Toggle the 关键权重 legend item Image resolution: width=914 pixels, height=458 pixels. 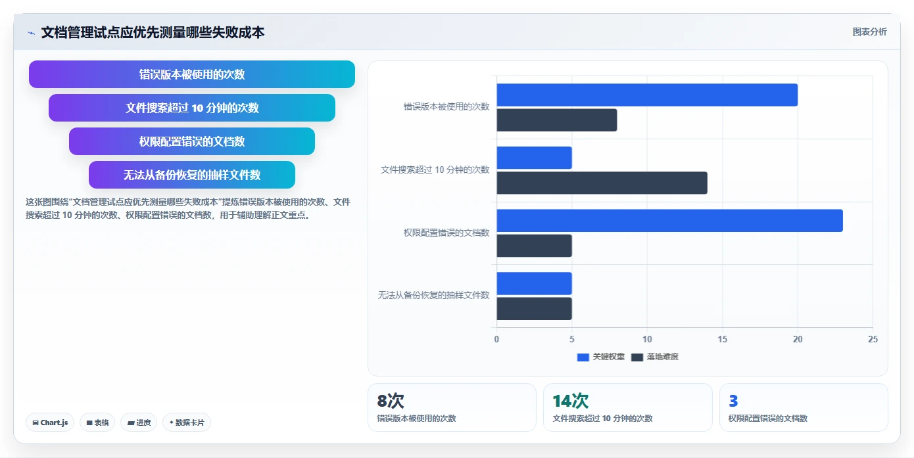(601, 357)
